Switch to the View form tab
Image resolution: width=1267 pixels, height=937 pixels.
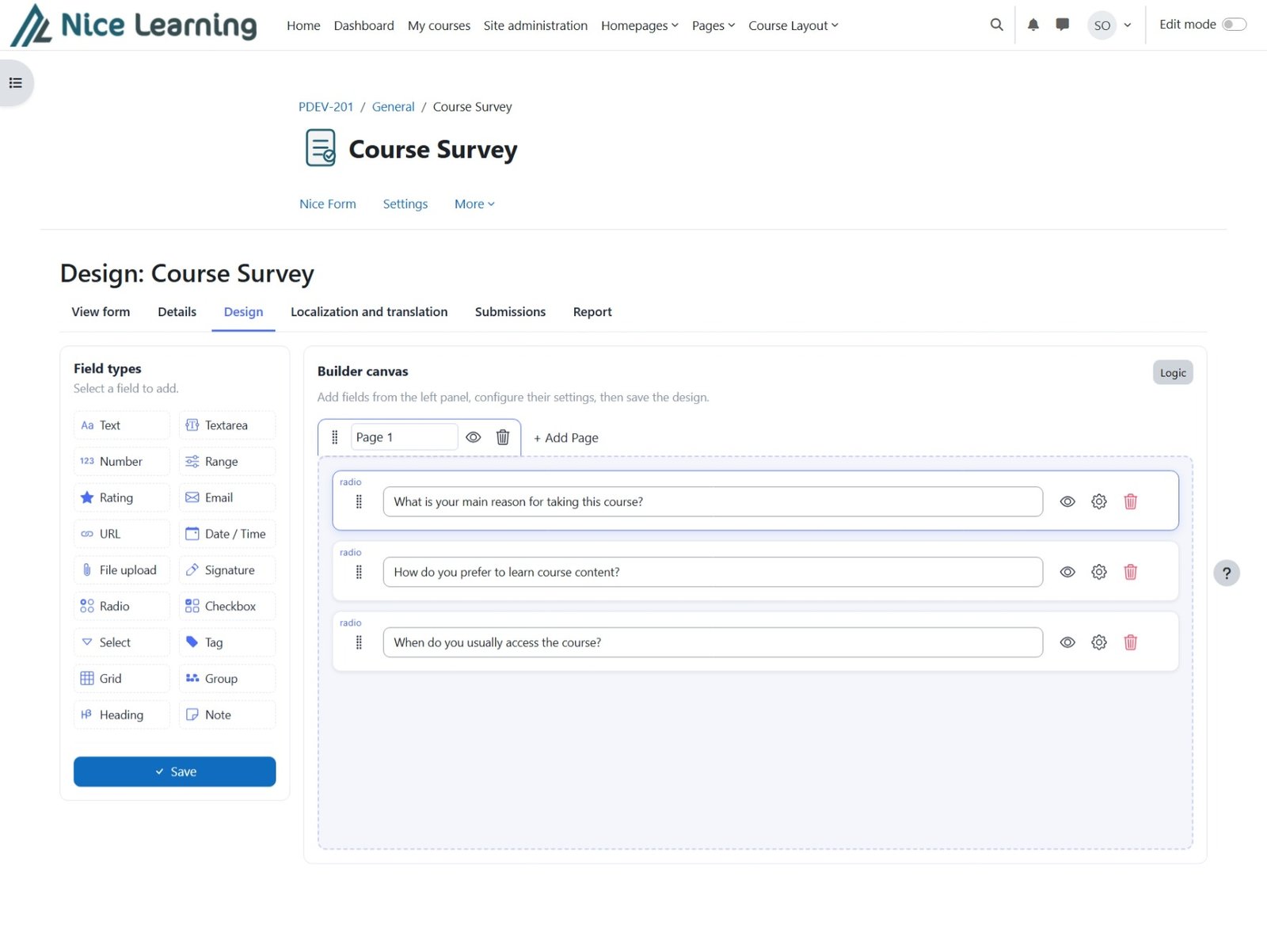point(101,311)
